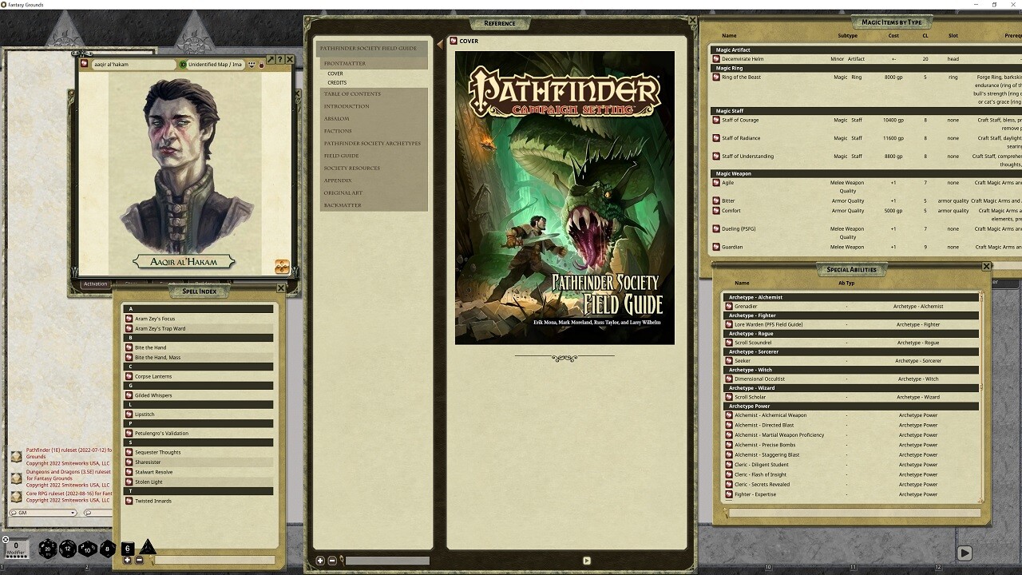The image size is (1022, 575).
Task: Open the chat bubble emote dropdown
Action: pos(89,513)
